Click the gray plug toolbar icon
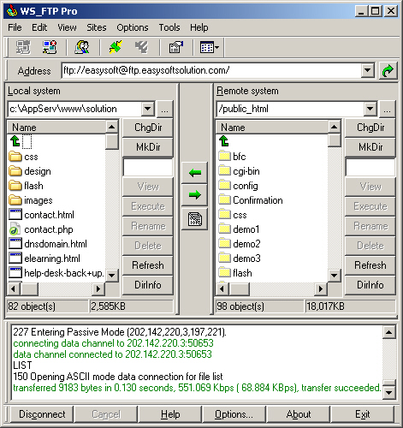The image size is (403, 428). click(x=142, y=47)
